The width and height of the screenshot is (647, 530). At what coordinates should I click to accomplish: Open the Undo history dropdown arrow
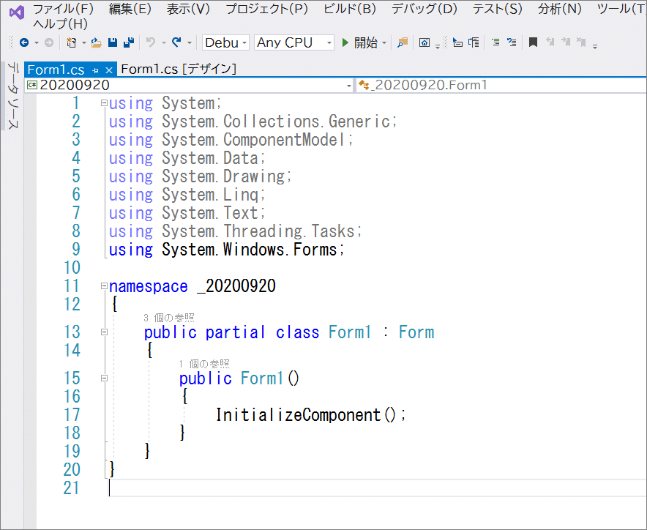coord(163,42)
